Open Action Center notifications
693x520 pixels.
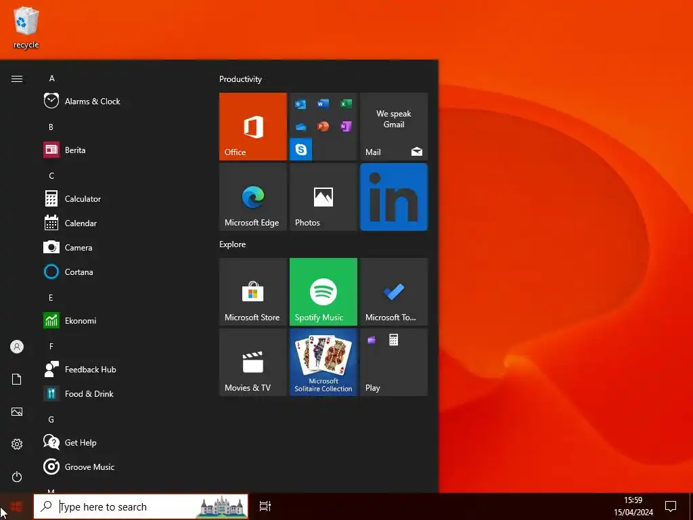(x=671, y=506)
